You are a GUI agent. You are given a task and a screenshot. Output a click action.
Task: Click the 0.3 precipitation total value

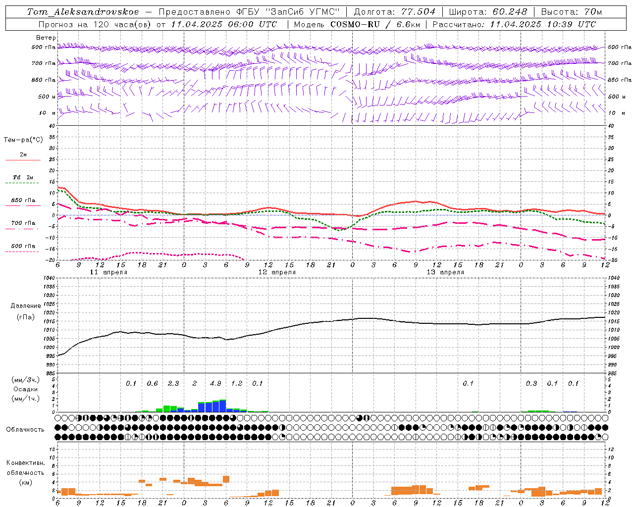coord(531,384)
